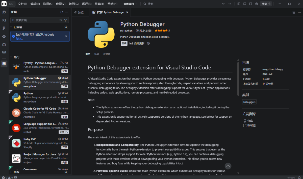Open the License link icon under extension resources
Viewport: 303px width, 179px height.
click(x=245, y=125)
